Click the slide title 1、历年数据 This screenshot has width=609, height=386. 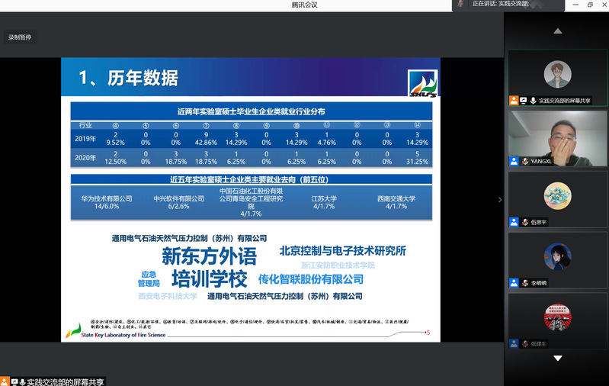click(129, 78)
